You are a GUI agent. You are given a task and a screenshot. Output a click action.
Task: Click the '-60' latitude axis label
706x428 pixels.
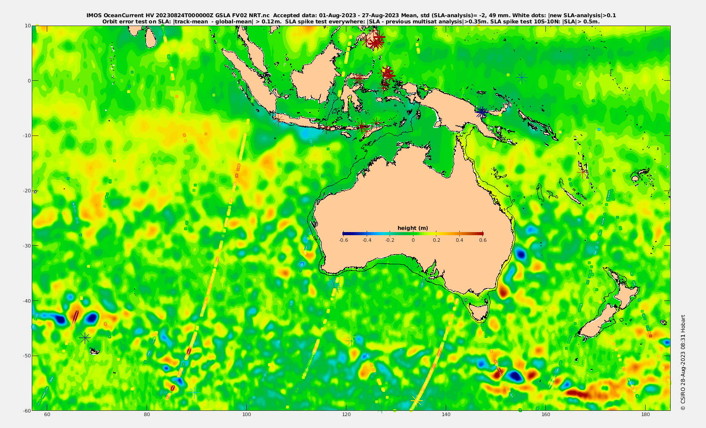26,410
